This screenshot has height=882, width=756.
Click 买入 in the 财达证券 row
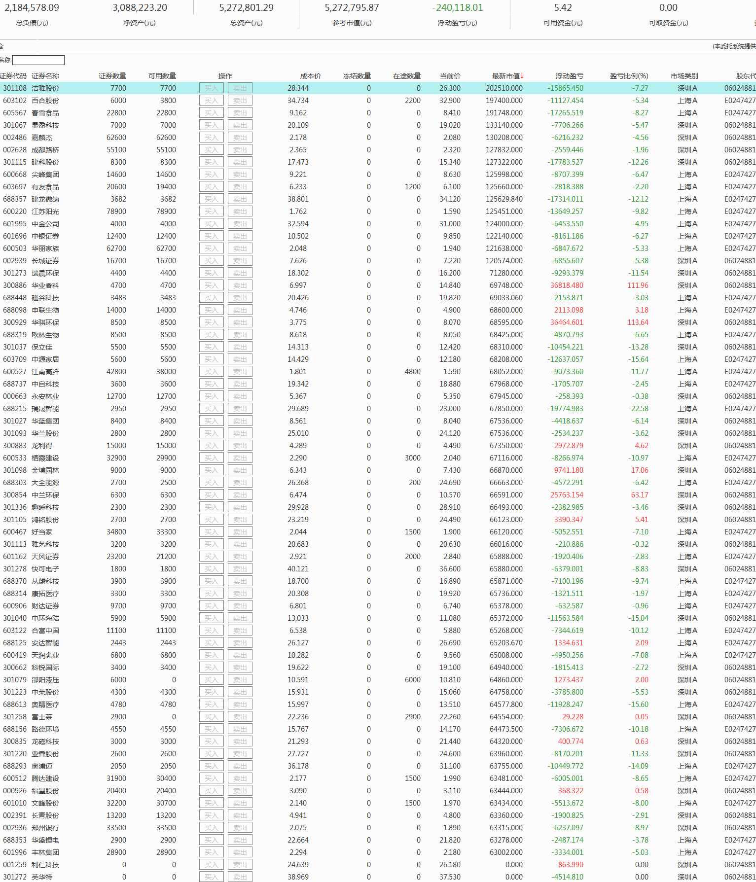pyautogui.click(x=212, y=606)
